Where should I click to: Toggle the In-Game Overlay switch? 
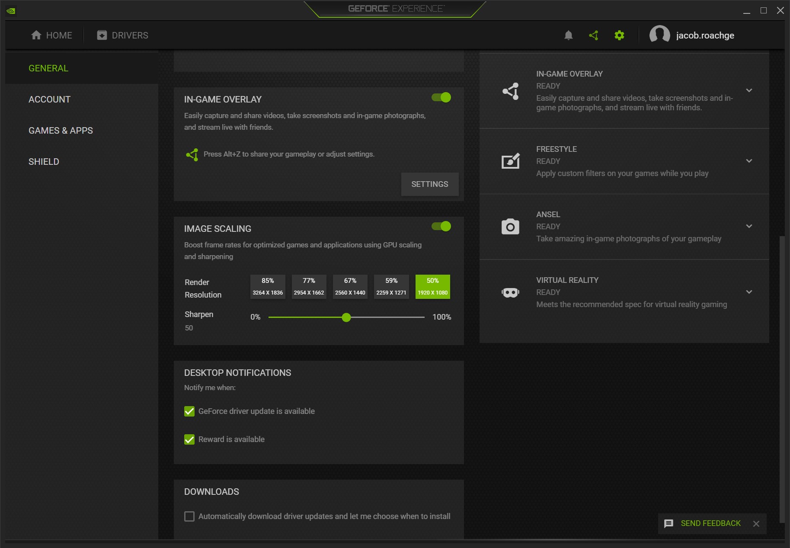[x=441, y=97]
